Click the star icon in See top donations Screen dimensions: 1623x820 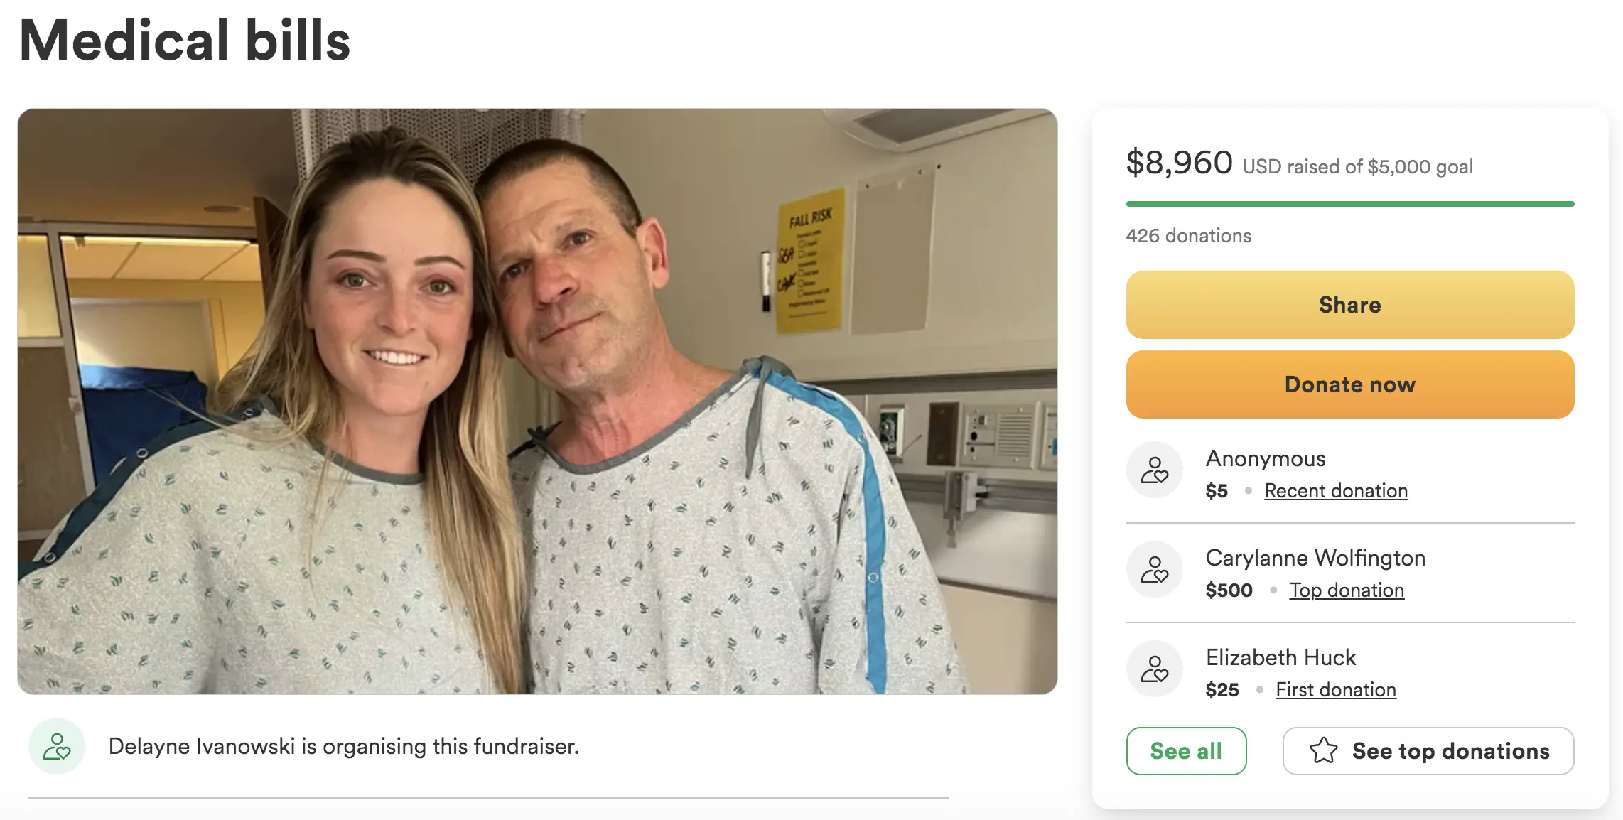point(1323,750)
